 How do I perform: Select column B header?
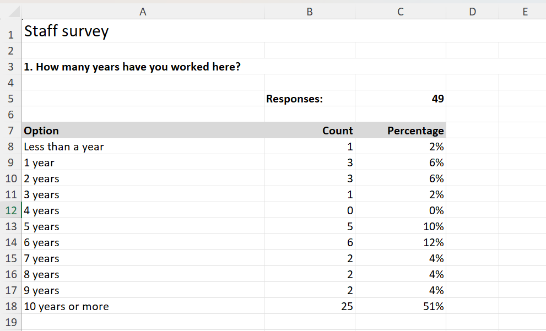(x=310, y=12)
